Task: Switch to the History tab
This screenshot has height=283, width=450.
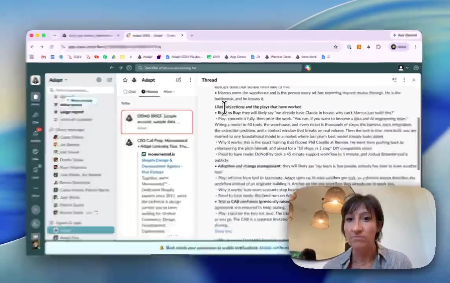Action: click(x=149, y=92)
